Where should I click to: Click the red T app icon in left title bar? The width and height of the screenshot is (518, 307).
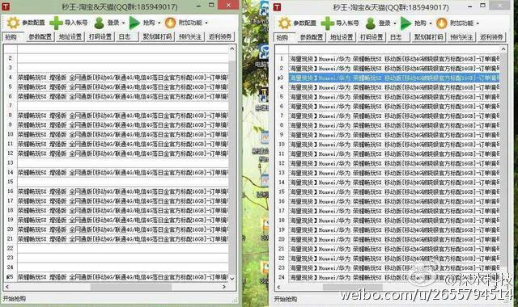tap(6, 6)
